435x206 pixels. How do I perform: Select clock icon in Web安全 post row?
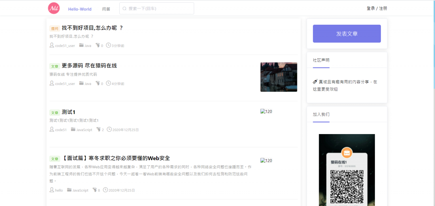105,190
